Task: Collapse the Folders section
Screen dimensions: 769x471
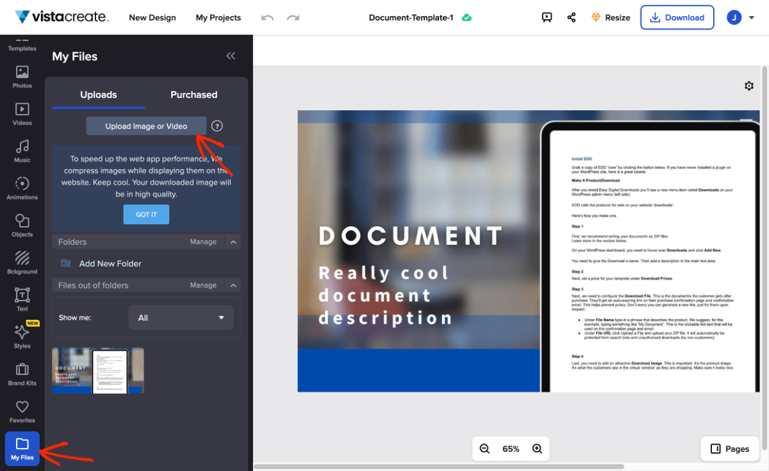Action: pyautogui.click(x=233, y=242)
